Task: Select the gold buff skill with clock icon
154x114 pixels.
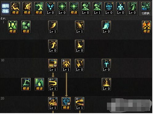Action: coord(53,65)
